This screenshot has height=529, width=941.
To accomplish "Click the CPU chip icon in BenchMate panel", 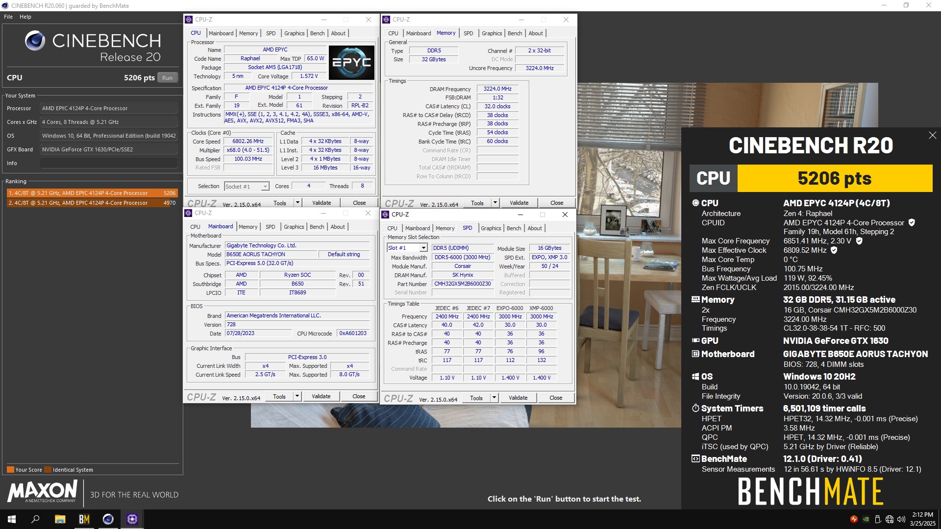I will pos(695,203).
